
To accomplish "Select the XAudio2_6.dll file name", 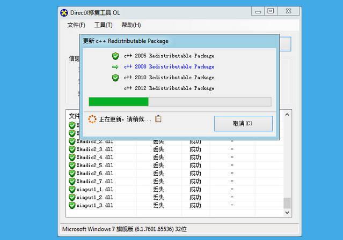I will pos(94,174).
